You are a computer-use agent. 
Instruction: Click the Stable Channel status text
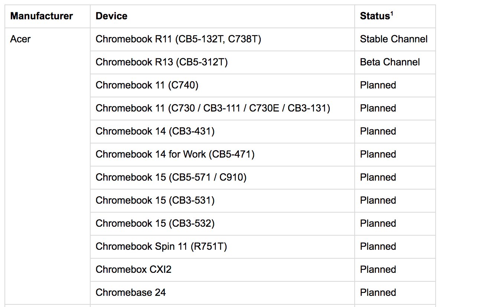pyautogui.click(x=394, y=39)
